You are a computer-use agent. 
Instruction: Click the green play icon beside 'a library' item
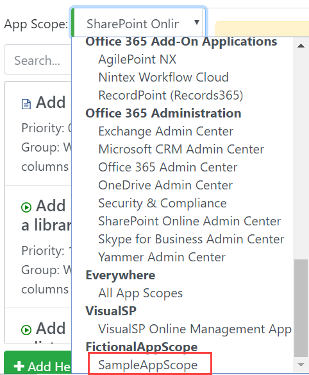tap(26, 207)
